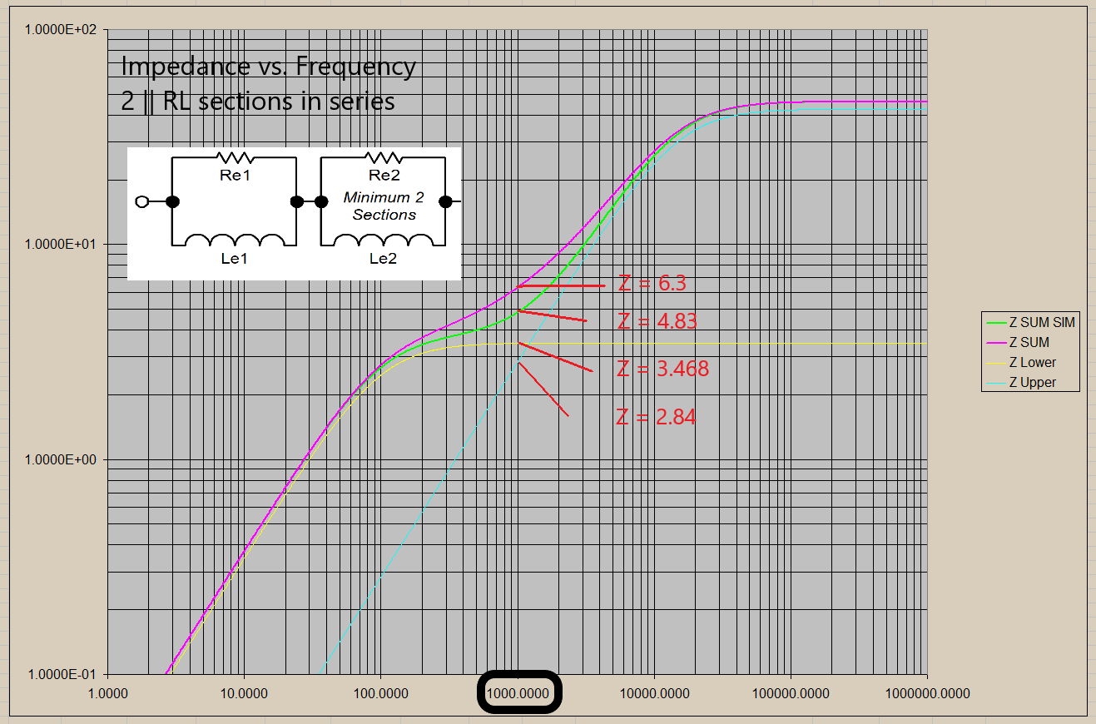
Task: Click the Re1 resistor label in schematic
Action: tap(234, 176)
